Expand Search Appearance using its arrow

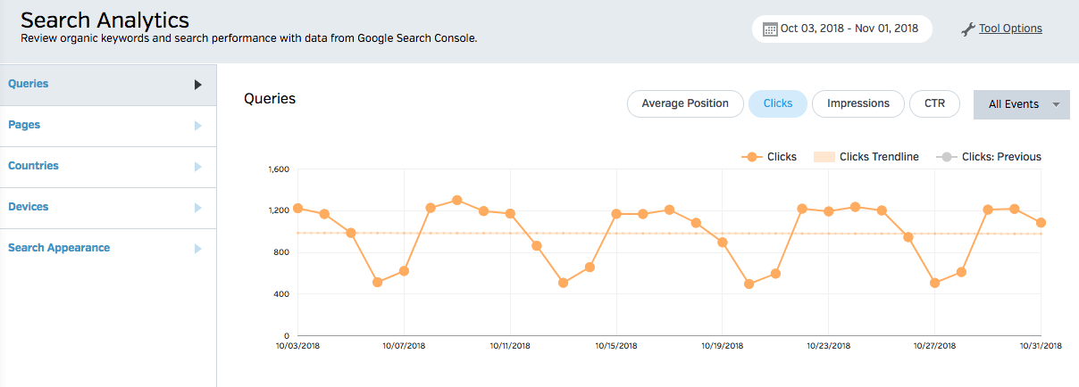(x=198, y=249)
